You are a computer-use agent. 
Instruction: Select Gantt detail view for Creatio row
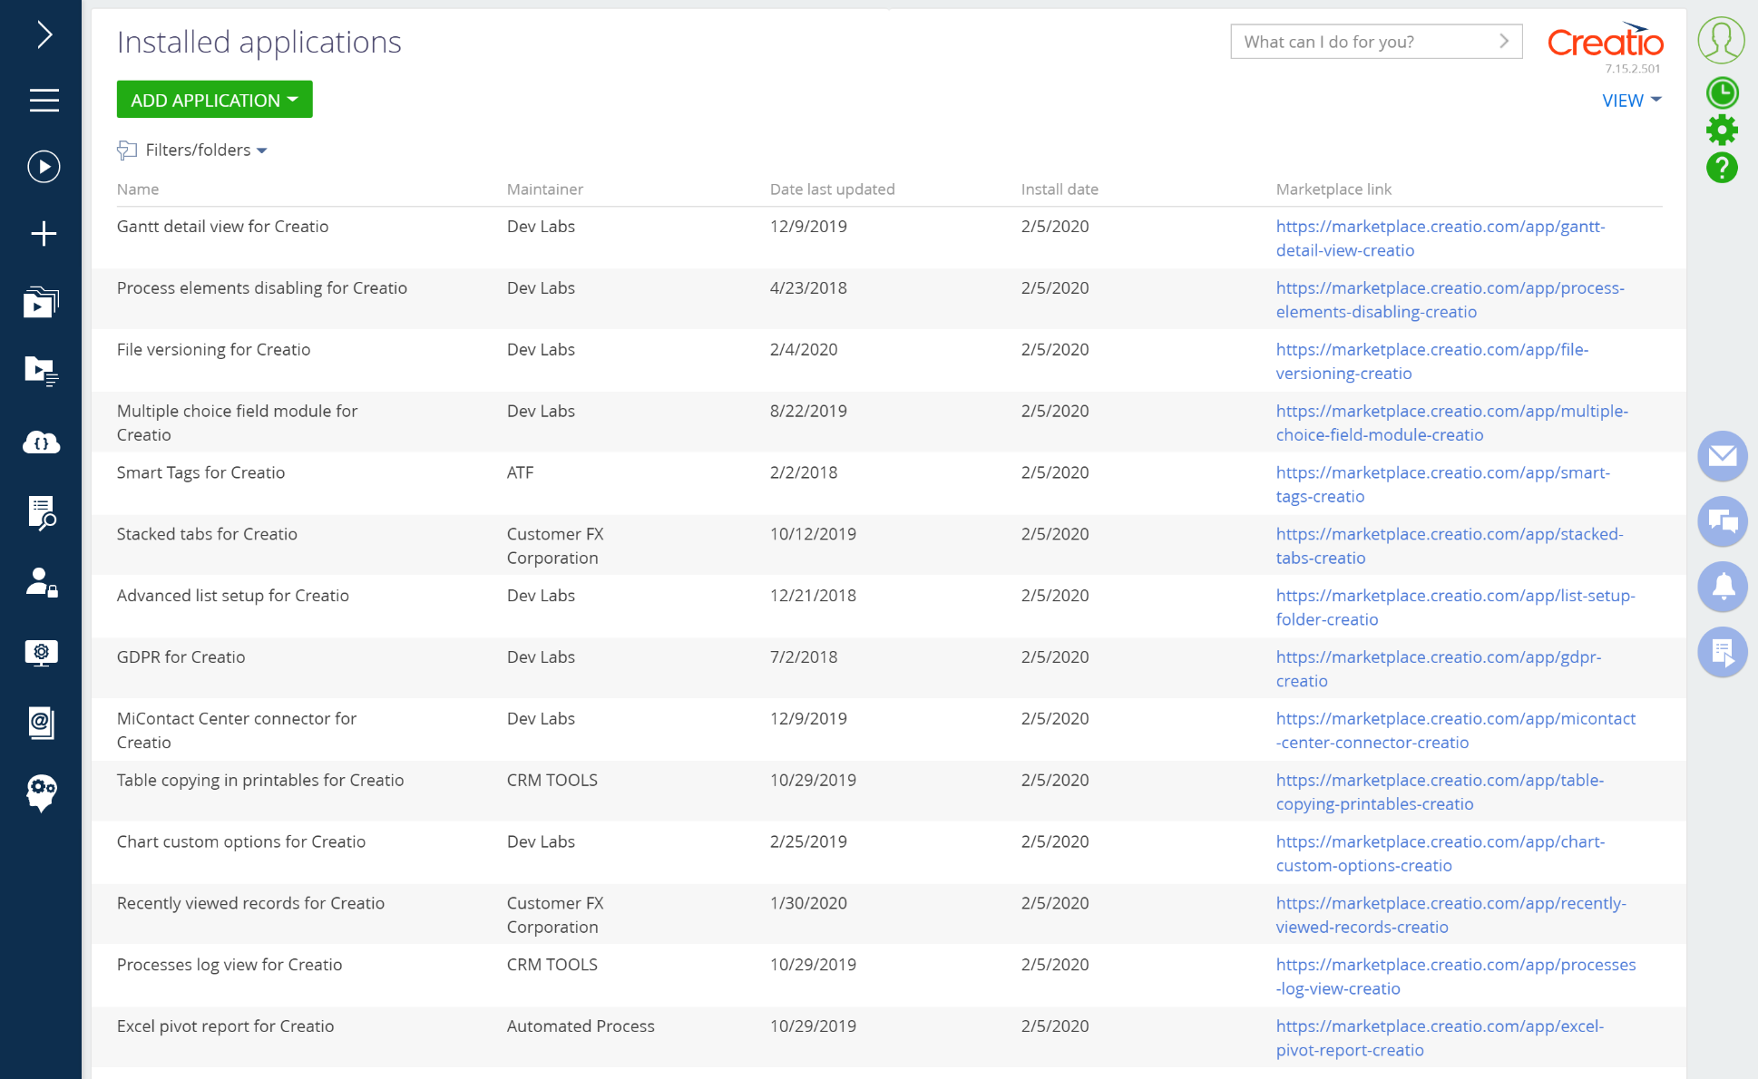(x=888, y=238)
